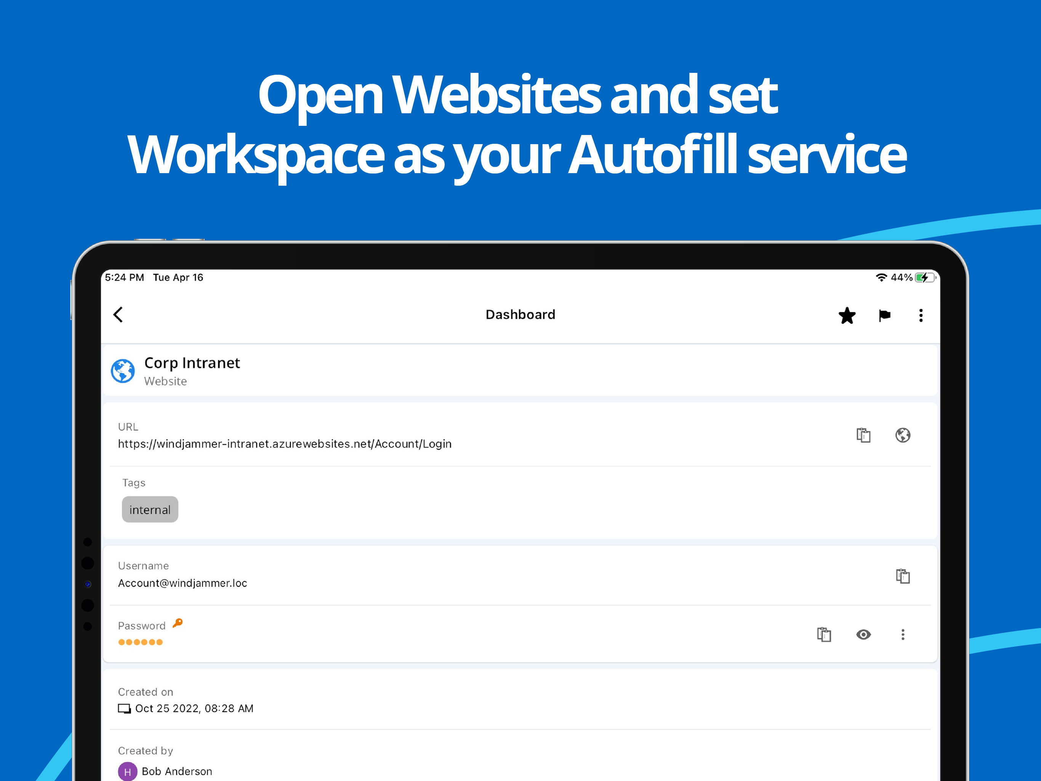Tap the Corp Intranet website globe icon
The height and width of the screenshot is (781, 1041).
coord(123,371)
